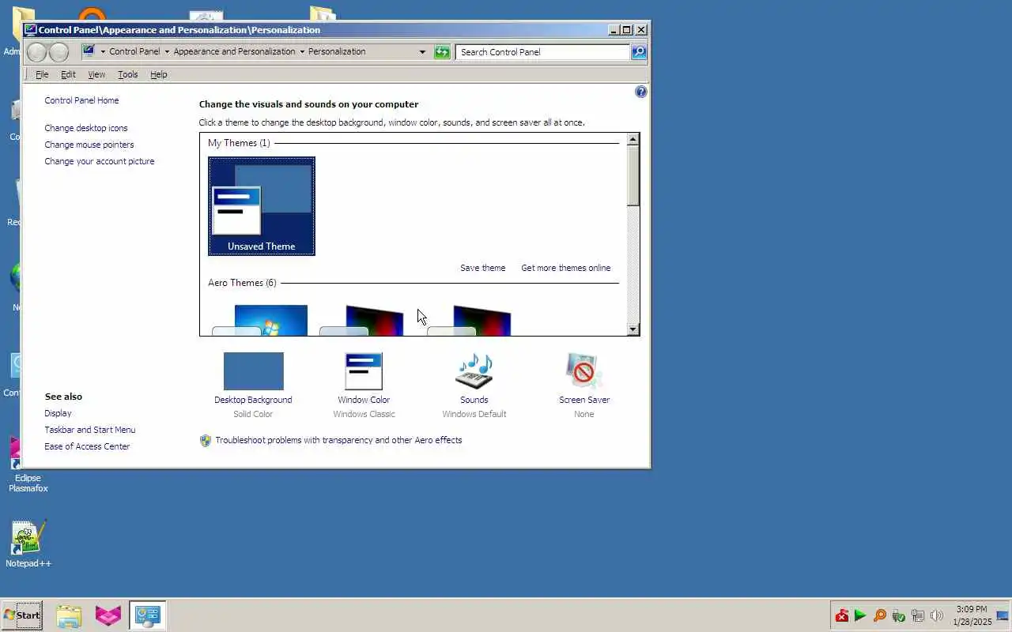Image resolution: width=1012 pixels, height=632 pixels.
Task: Open the address bar history dropdown
Action: (422, 52)
